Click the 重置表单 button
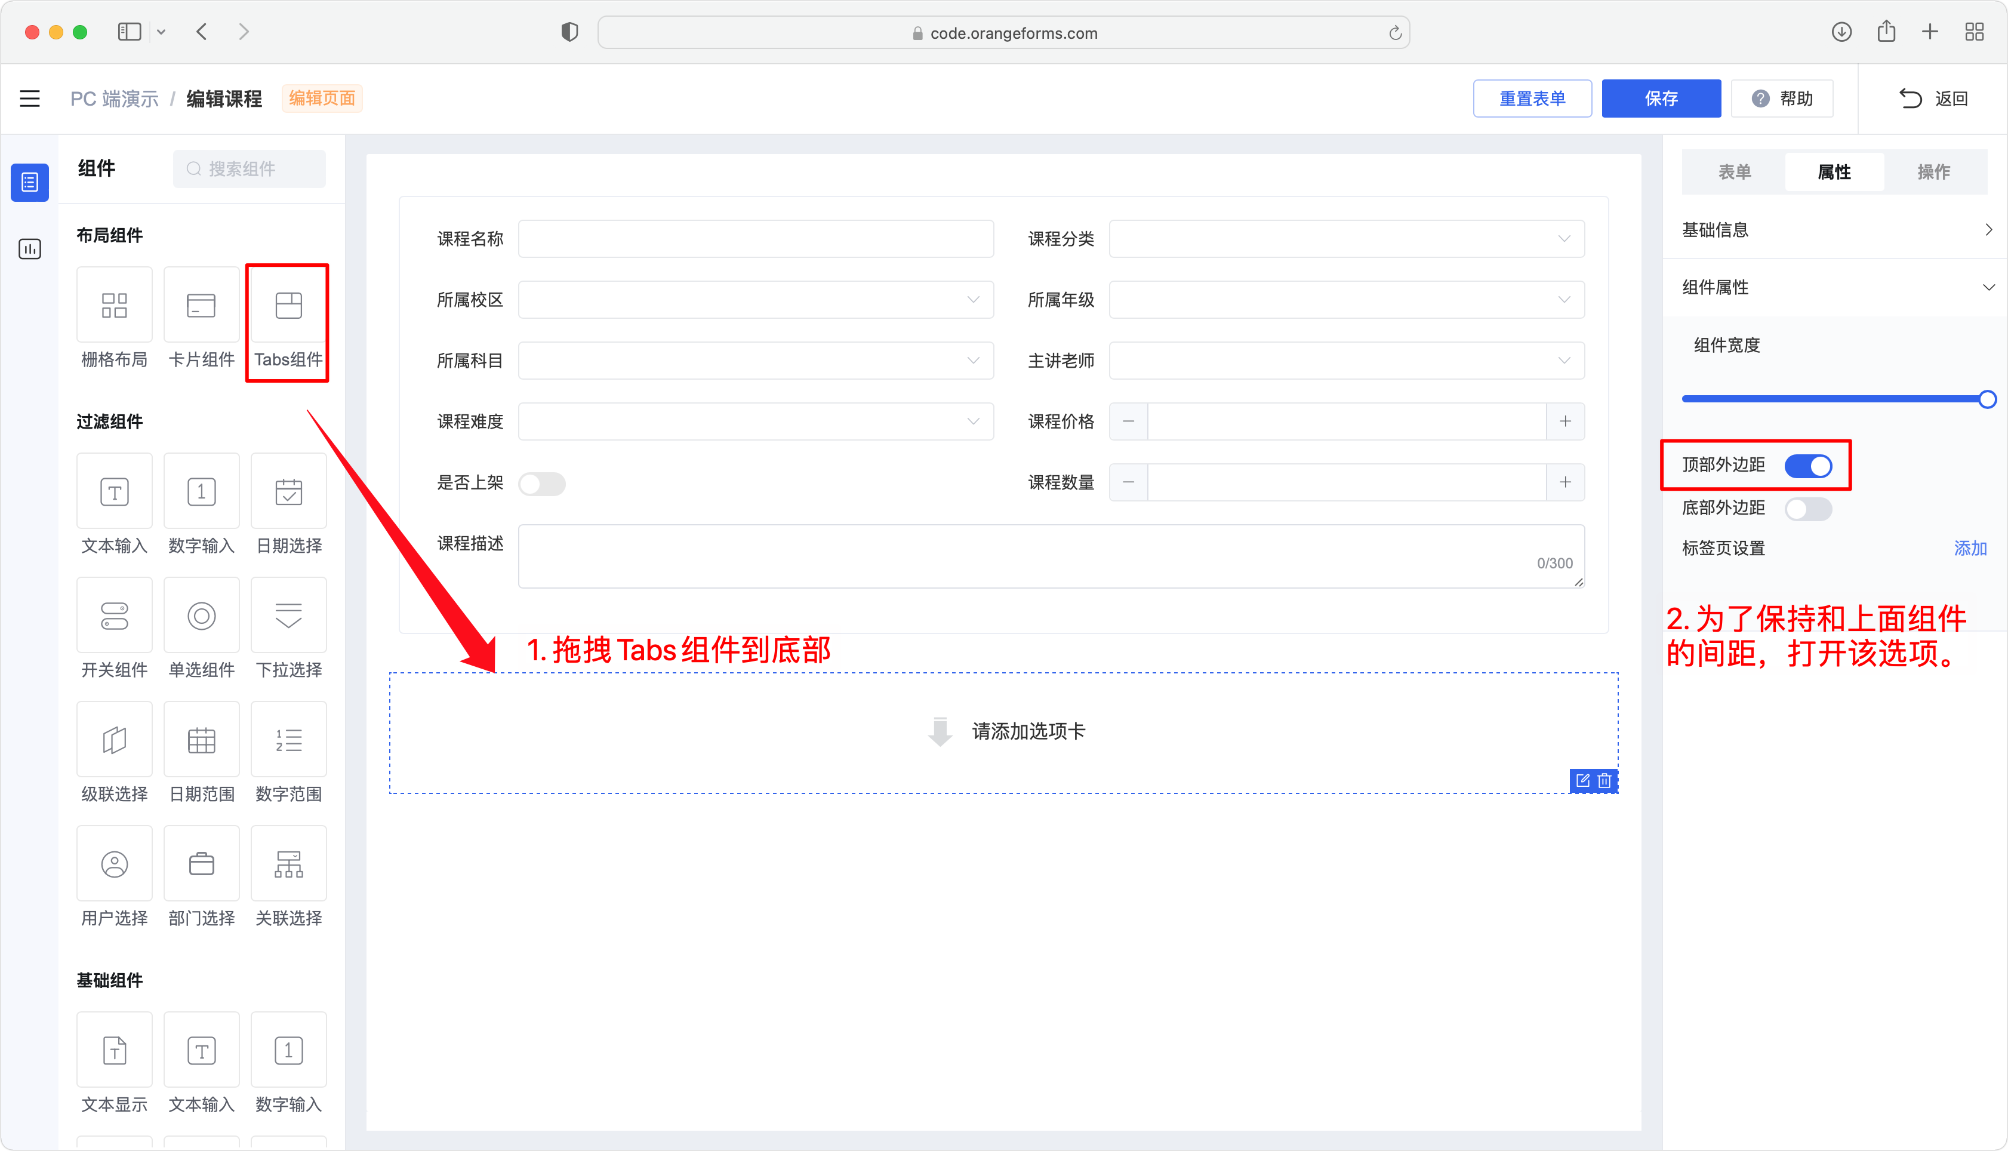Image resolution: width=2008 pixels, height=1151 pixels. [x=1532, y=99]
